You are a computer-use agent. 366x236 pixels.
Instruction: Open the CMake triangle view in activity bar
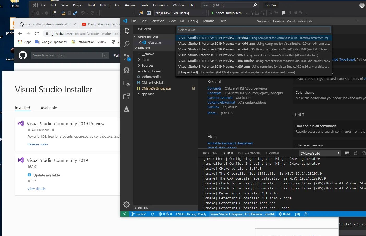[127, 110]
